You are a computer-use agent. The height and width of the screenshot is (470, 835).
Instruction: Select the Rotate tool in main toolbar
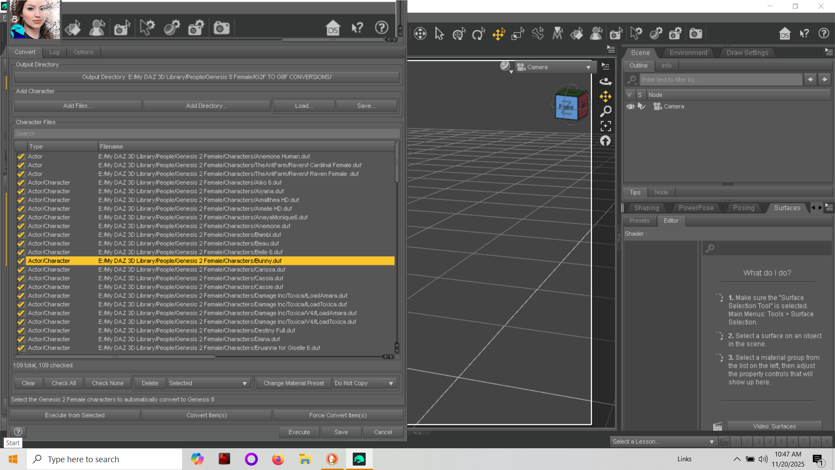(478, 34)
